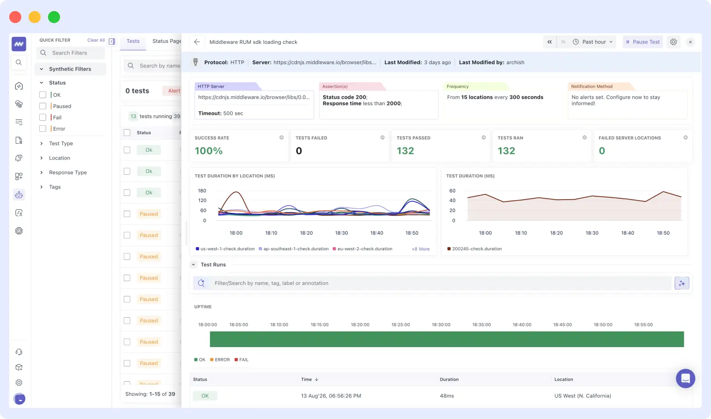Click the Duration column header in test runs
Viewport: 711px width, 419px height.
point(449,379)
